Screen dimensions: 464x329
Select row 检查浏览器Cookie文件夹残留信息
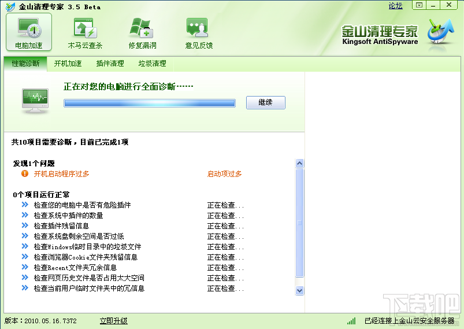pyautogui.click(x=132, y=257)
